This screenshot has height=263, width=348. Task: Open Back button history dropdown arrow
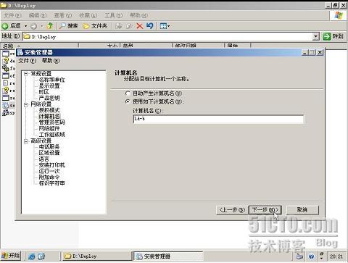(25, 26)
